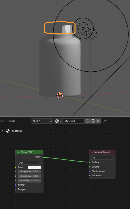This screenshot has width=130, height=209.
Task: Click the Material name field
Action: point(73,121)
